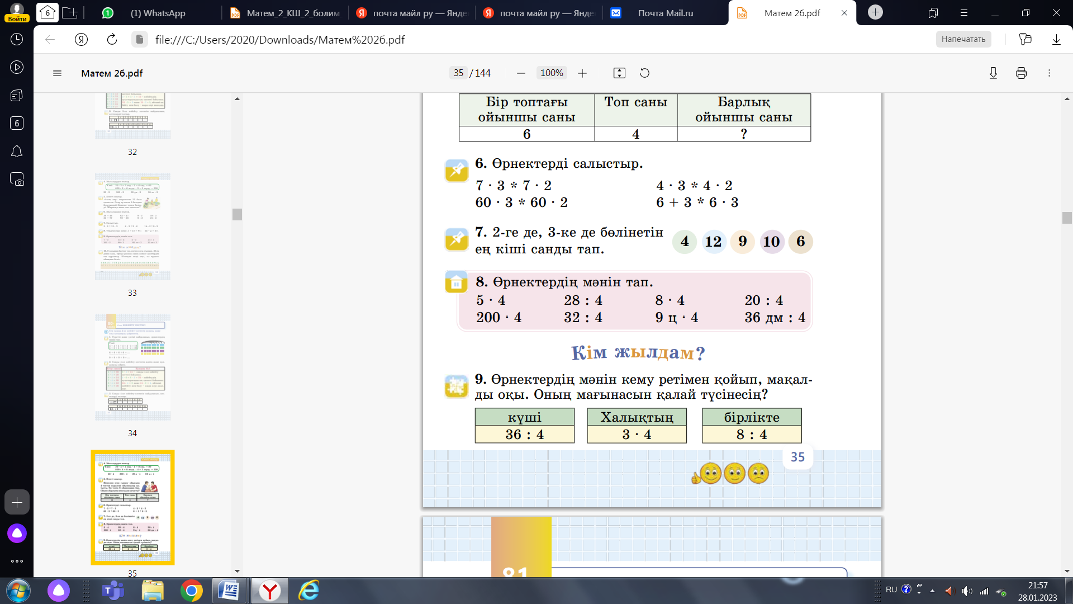Image resolution: width=1073 pixels, height=604 pixels.
Task: Click the fit to page icon
Action: [619, 73]
